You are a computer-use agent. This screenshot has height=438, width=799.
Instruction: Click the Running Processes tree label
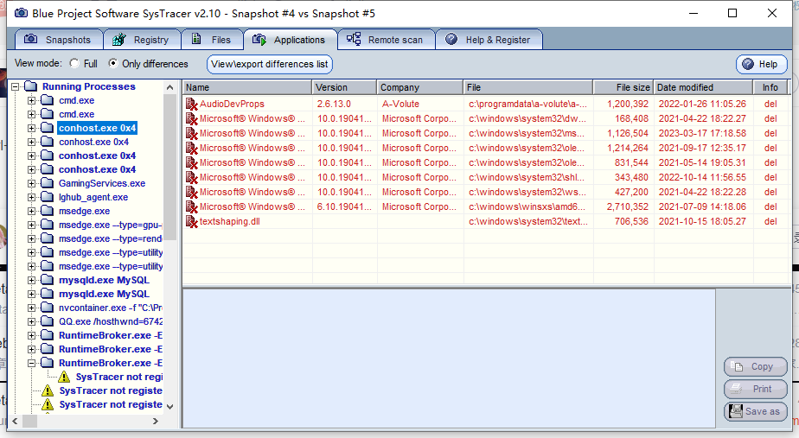[x=89, y=86]
